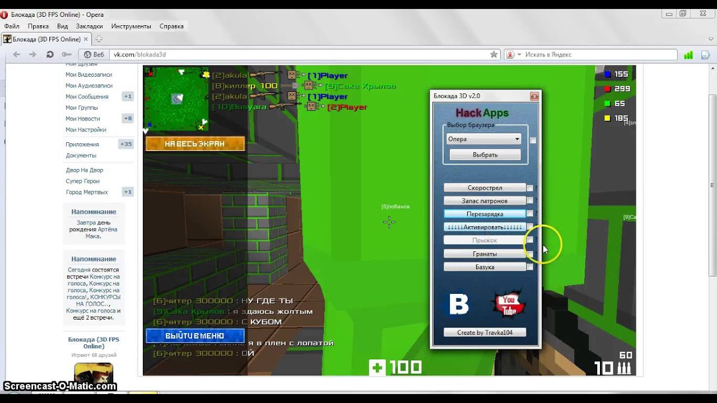Image resolution: width=717 pixels, height=403 pixels.
Task: Bookmark the page with the star icon
Action: (x=493, y=54)
